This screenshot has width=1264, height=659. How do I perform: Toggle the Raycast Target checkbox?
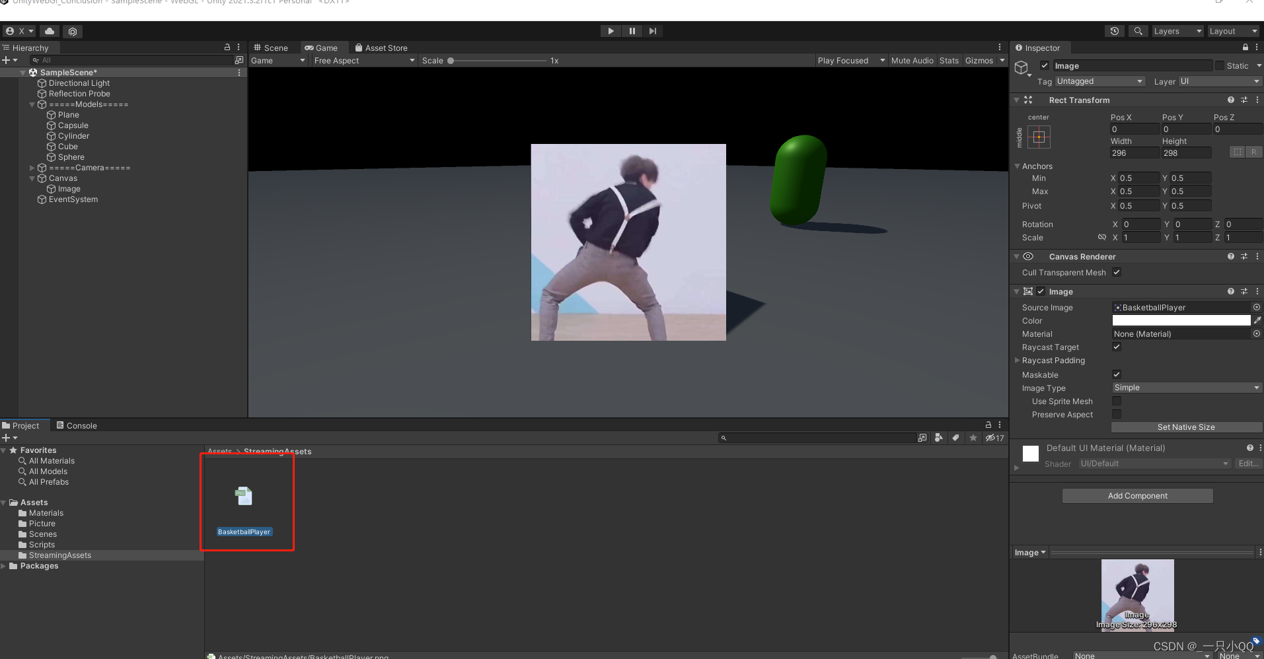point(1117,347)
